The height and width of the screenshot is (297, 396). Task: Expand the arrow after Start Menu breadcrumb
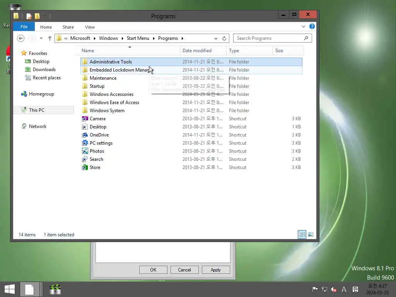(154, 38)
